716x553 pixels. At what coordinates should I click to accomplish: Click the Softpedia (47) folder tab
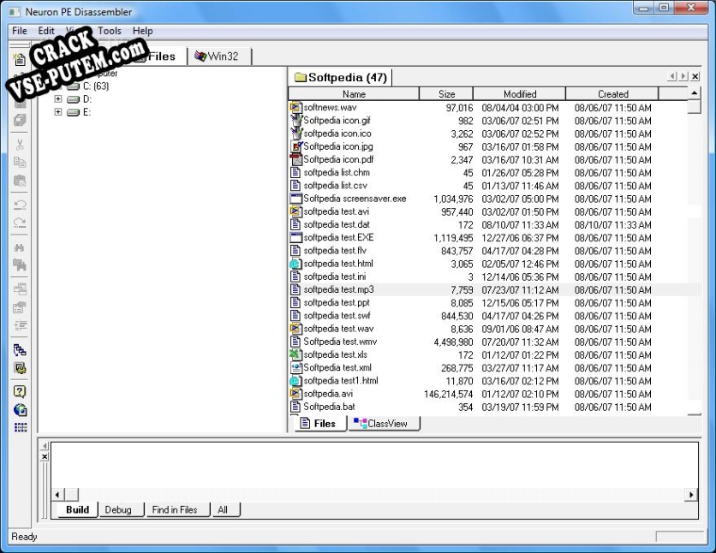341,78
